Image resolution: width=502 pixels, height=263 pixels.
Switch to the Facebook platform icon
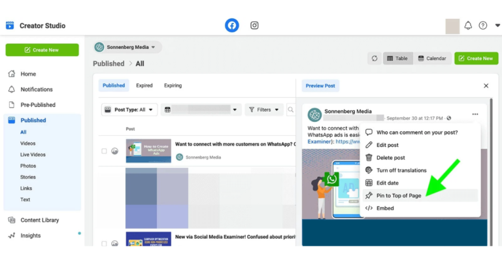tap(232, 25)
